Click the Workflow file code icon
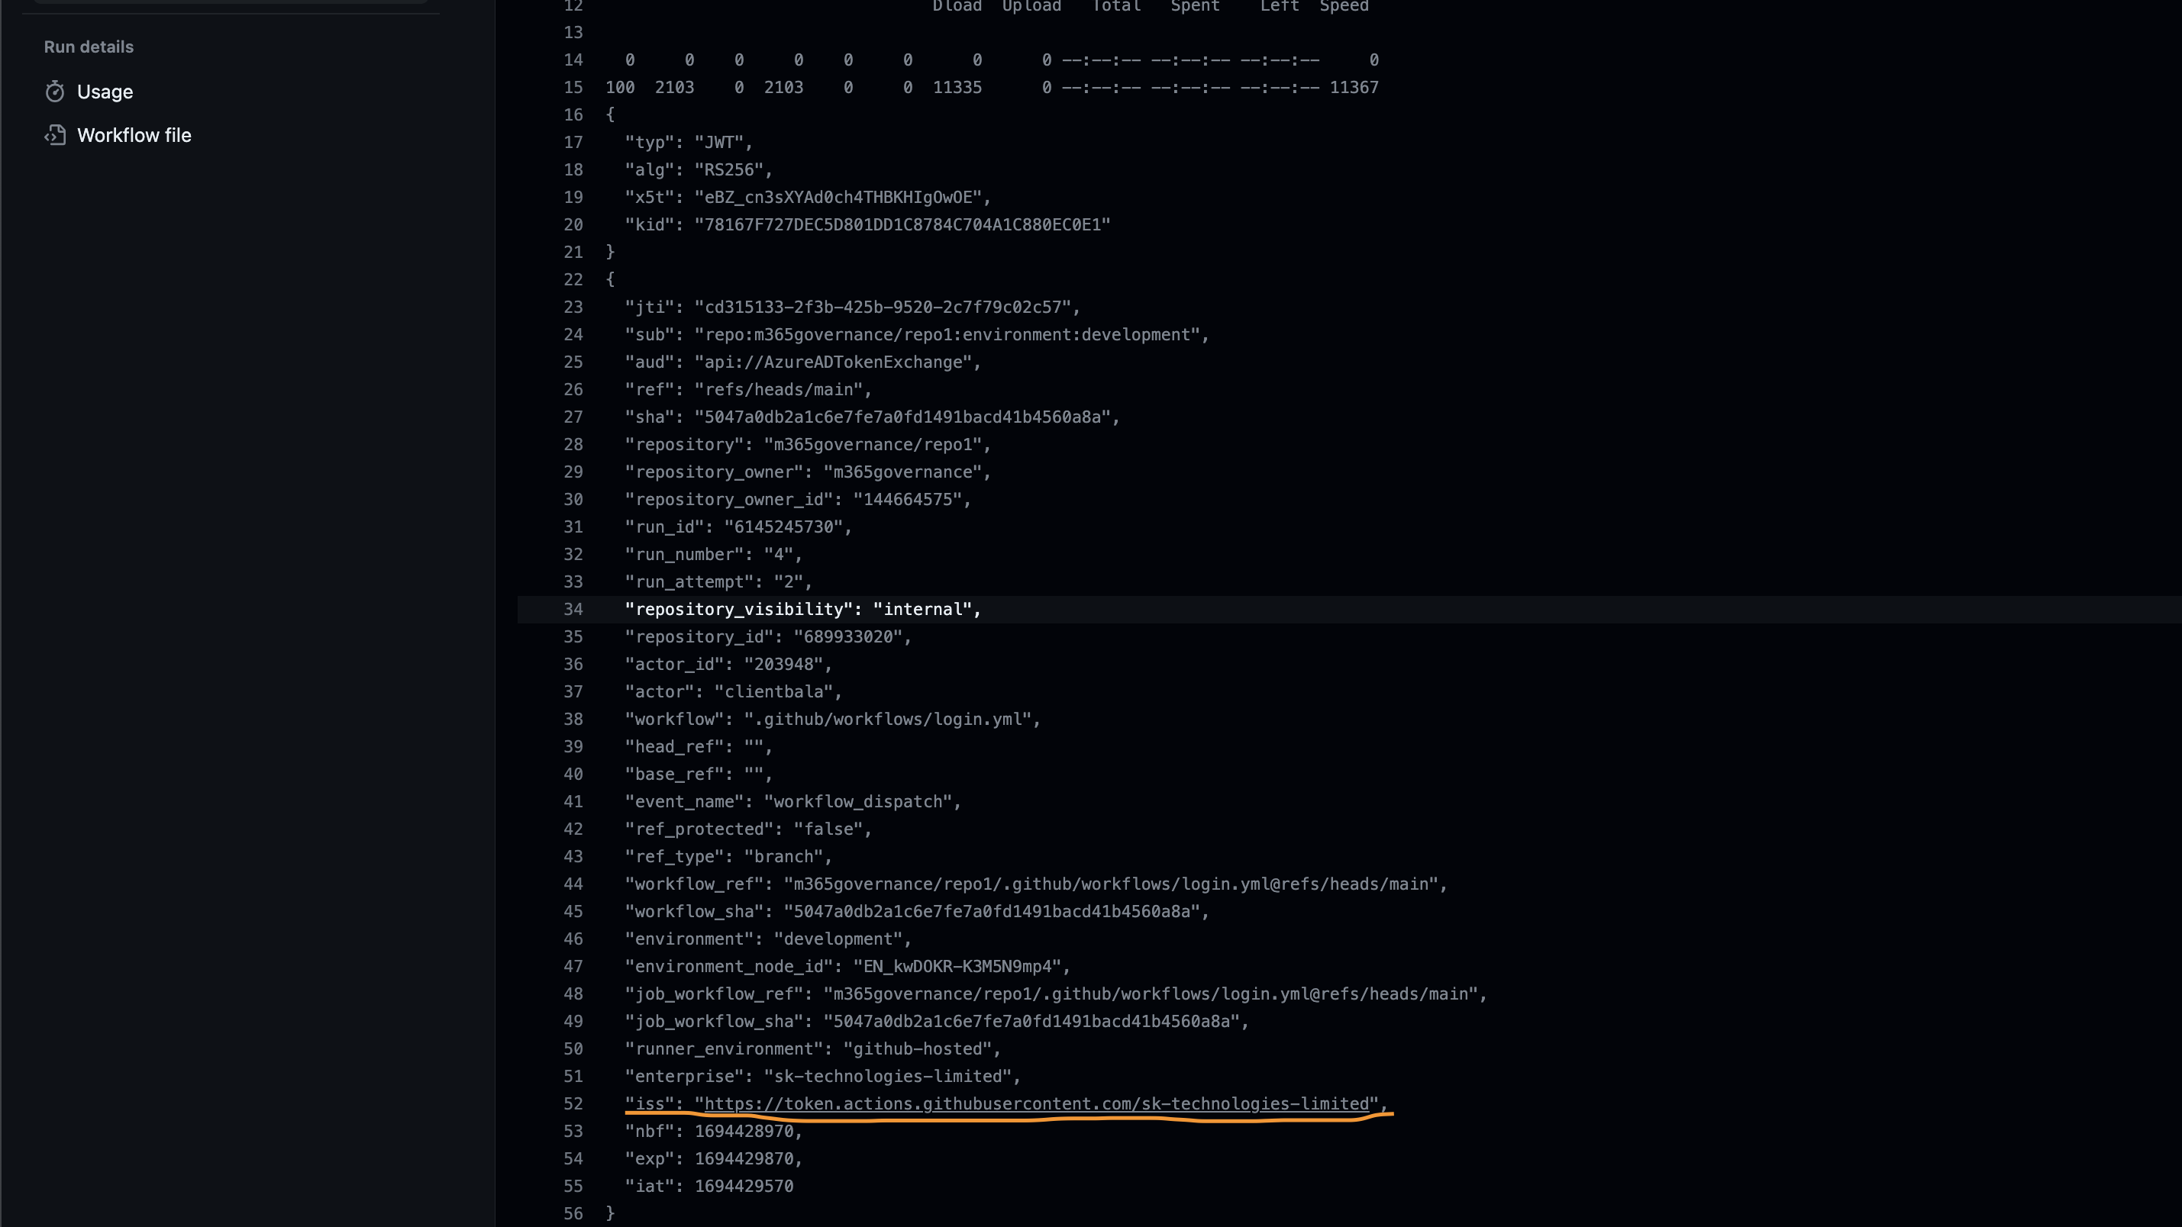Image resolution: width=2182 pixels, height=1227 pixels. tap(55, 136)
